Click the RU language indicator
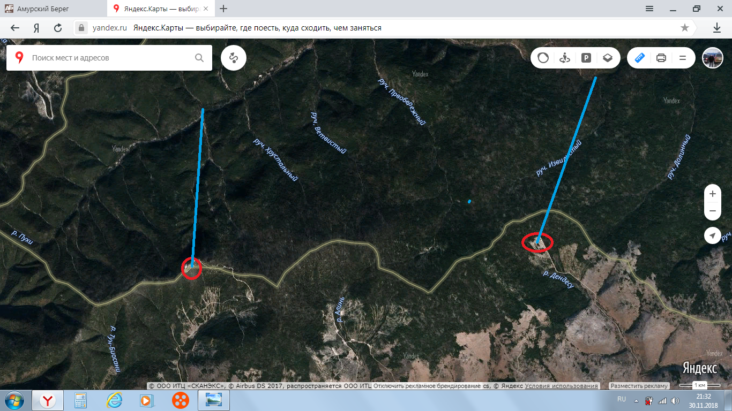 (622, 399)
